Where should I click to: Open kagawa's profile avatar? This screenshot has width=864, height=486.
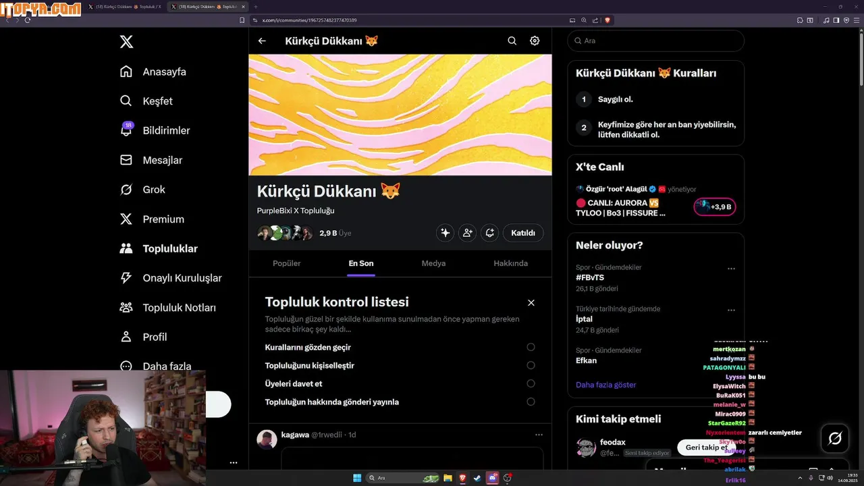267,439
